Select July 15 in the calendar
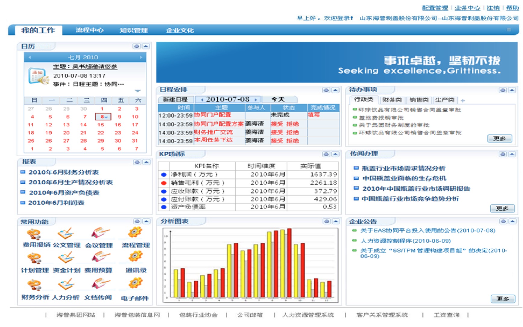 (x=101, y=125)
